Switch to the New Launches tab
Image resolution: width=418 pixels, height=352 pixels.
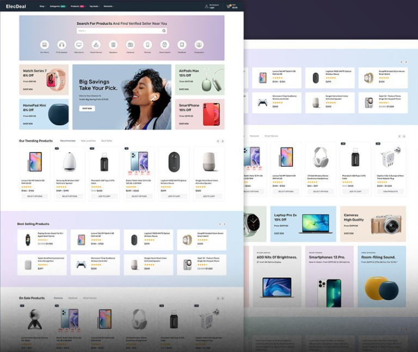point(88,141)
